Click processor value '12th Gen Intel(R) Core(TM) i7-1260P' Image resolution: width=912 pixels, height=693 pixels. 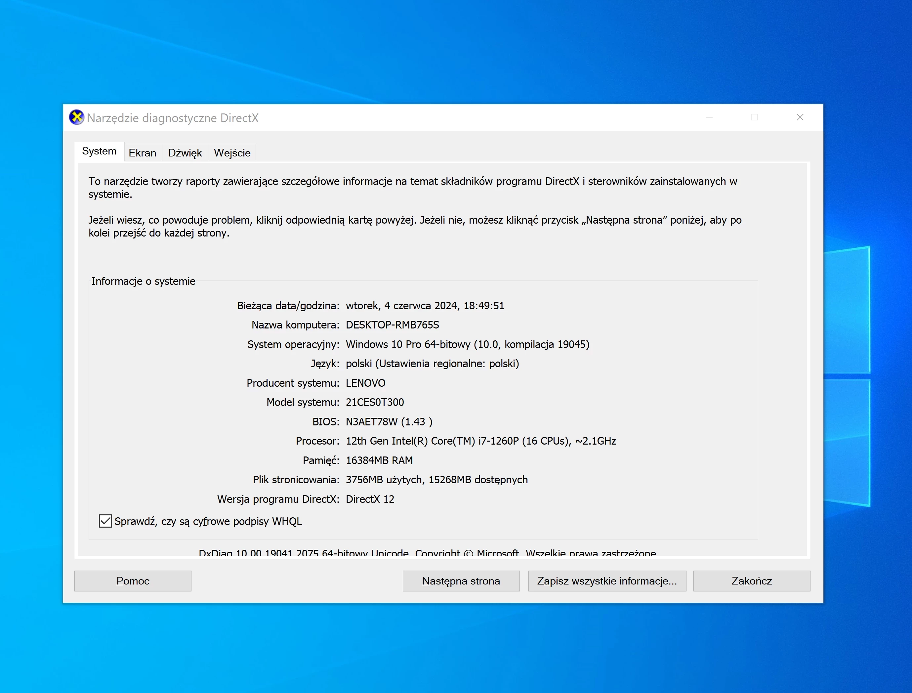coord(433,441)
